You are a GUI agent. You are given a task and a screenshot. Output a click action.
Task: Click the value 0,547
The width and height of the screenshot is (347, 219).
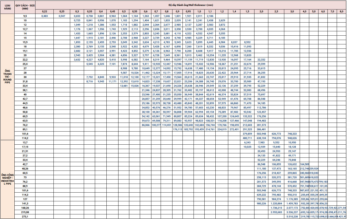coord(62,16)
